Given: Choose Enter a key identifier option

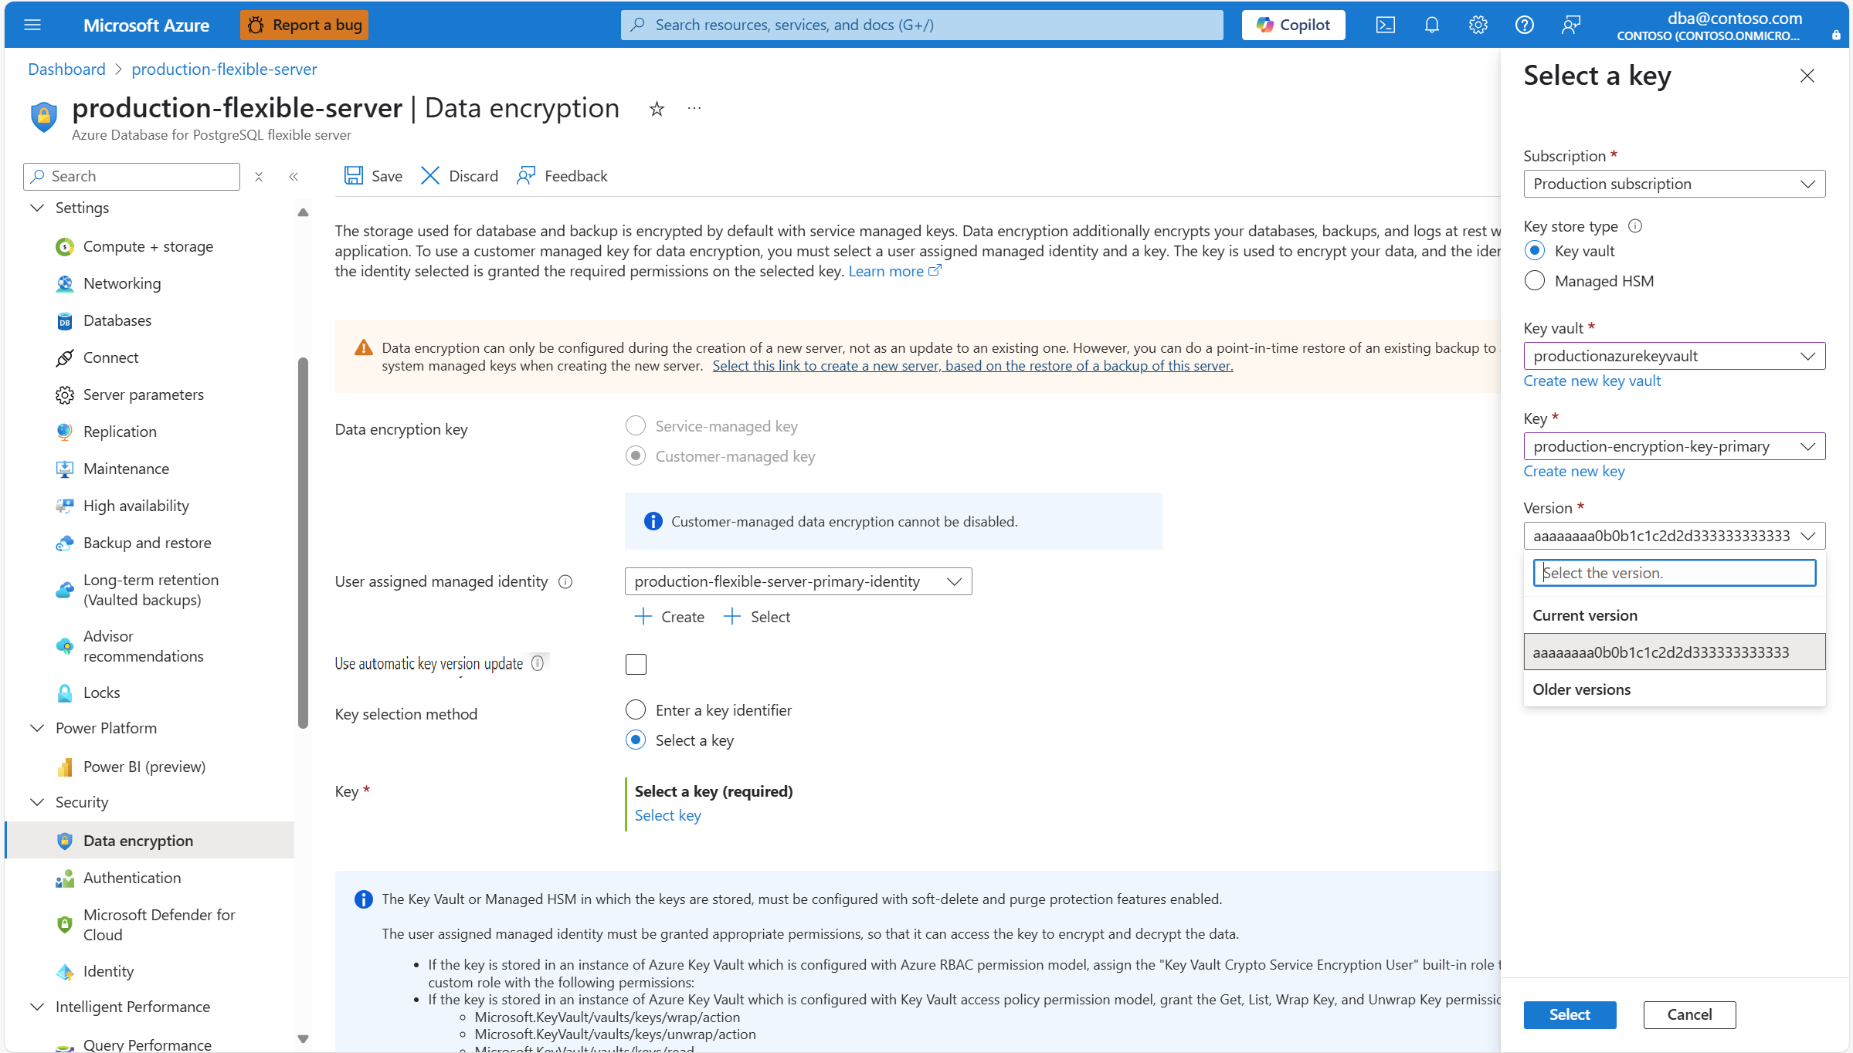Looking at the screenshot, I should click(x=636, y=709).
